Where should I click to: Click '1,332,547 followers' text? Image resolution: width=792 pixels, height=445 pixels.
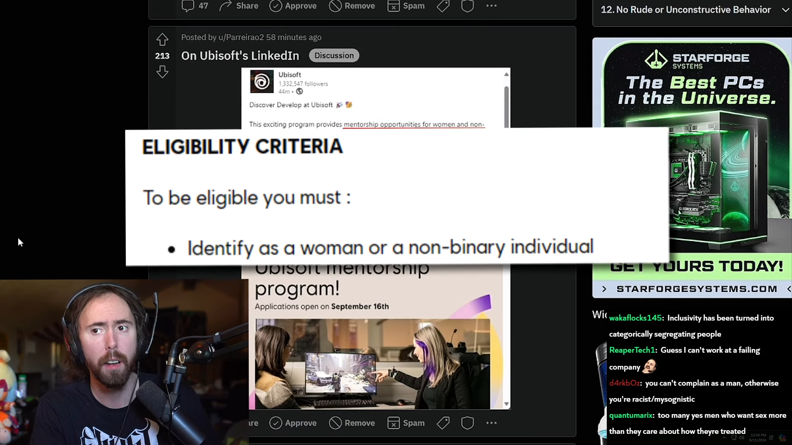(303, 84)
